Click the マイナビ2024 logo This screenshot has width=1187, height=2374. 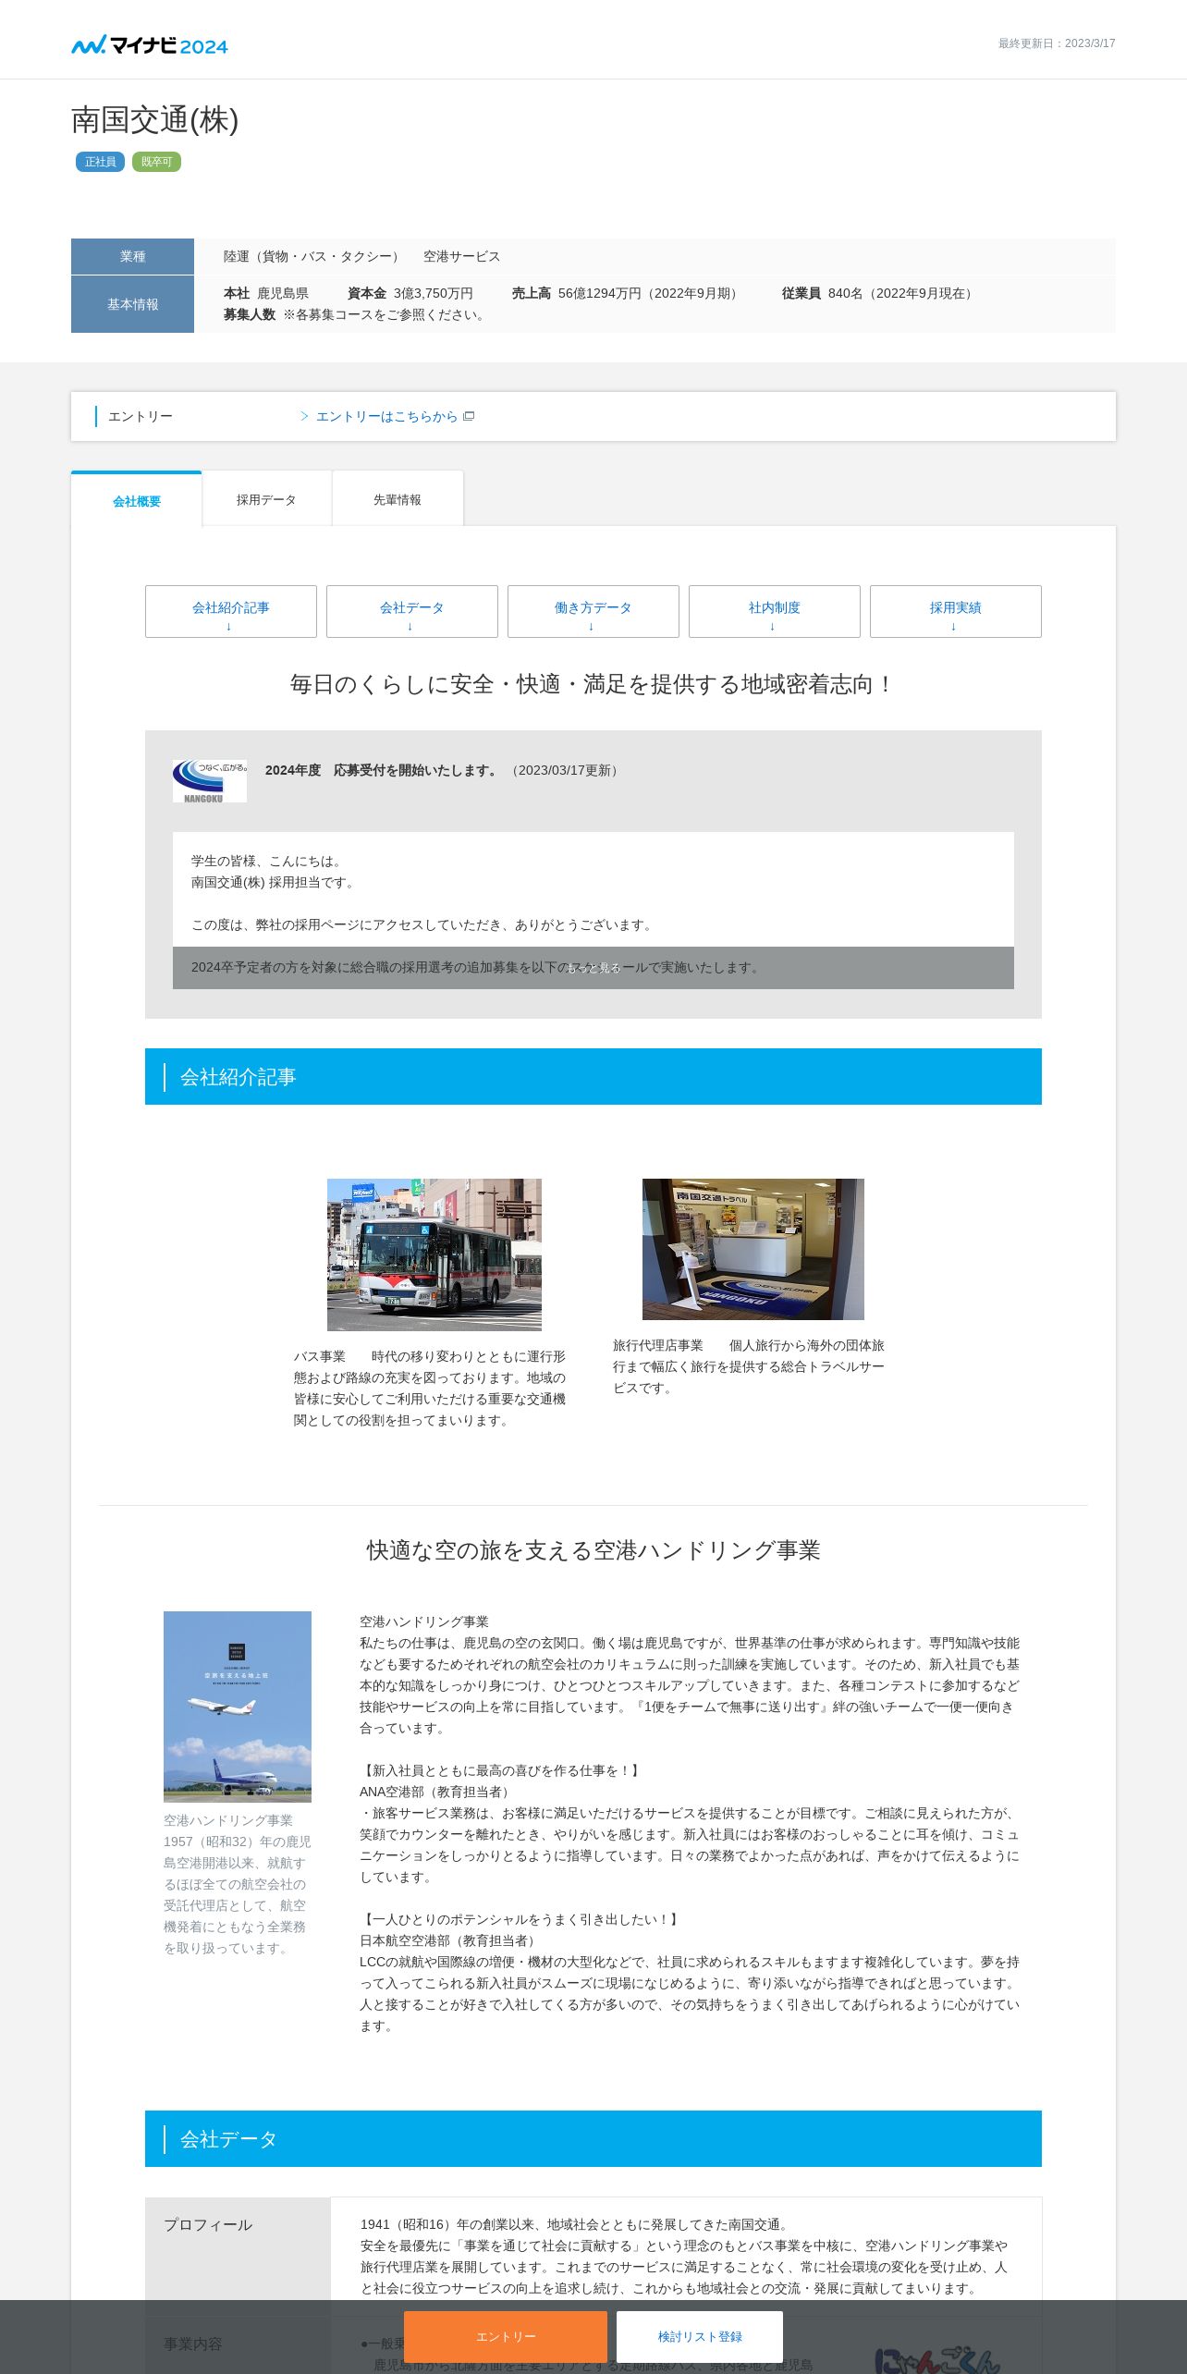[150, 44]
